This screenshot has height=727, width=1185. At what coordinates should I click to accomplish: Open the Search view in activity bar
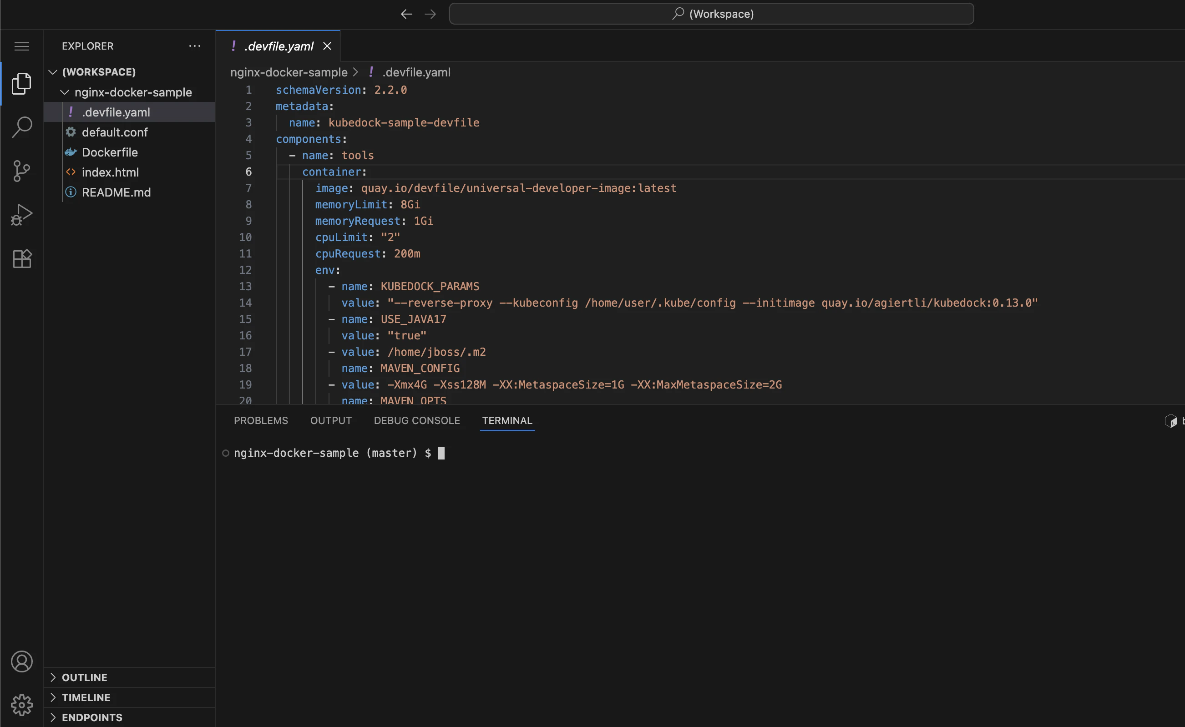click(x=22, y=127)
